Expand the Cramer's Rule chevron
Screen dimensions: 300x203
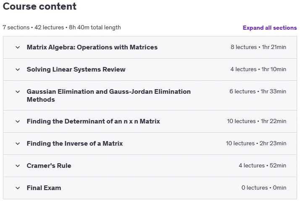(18, 166)
